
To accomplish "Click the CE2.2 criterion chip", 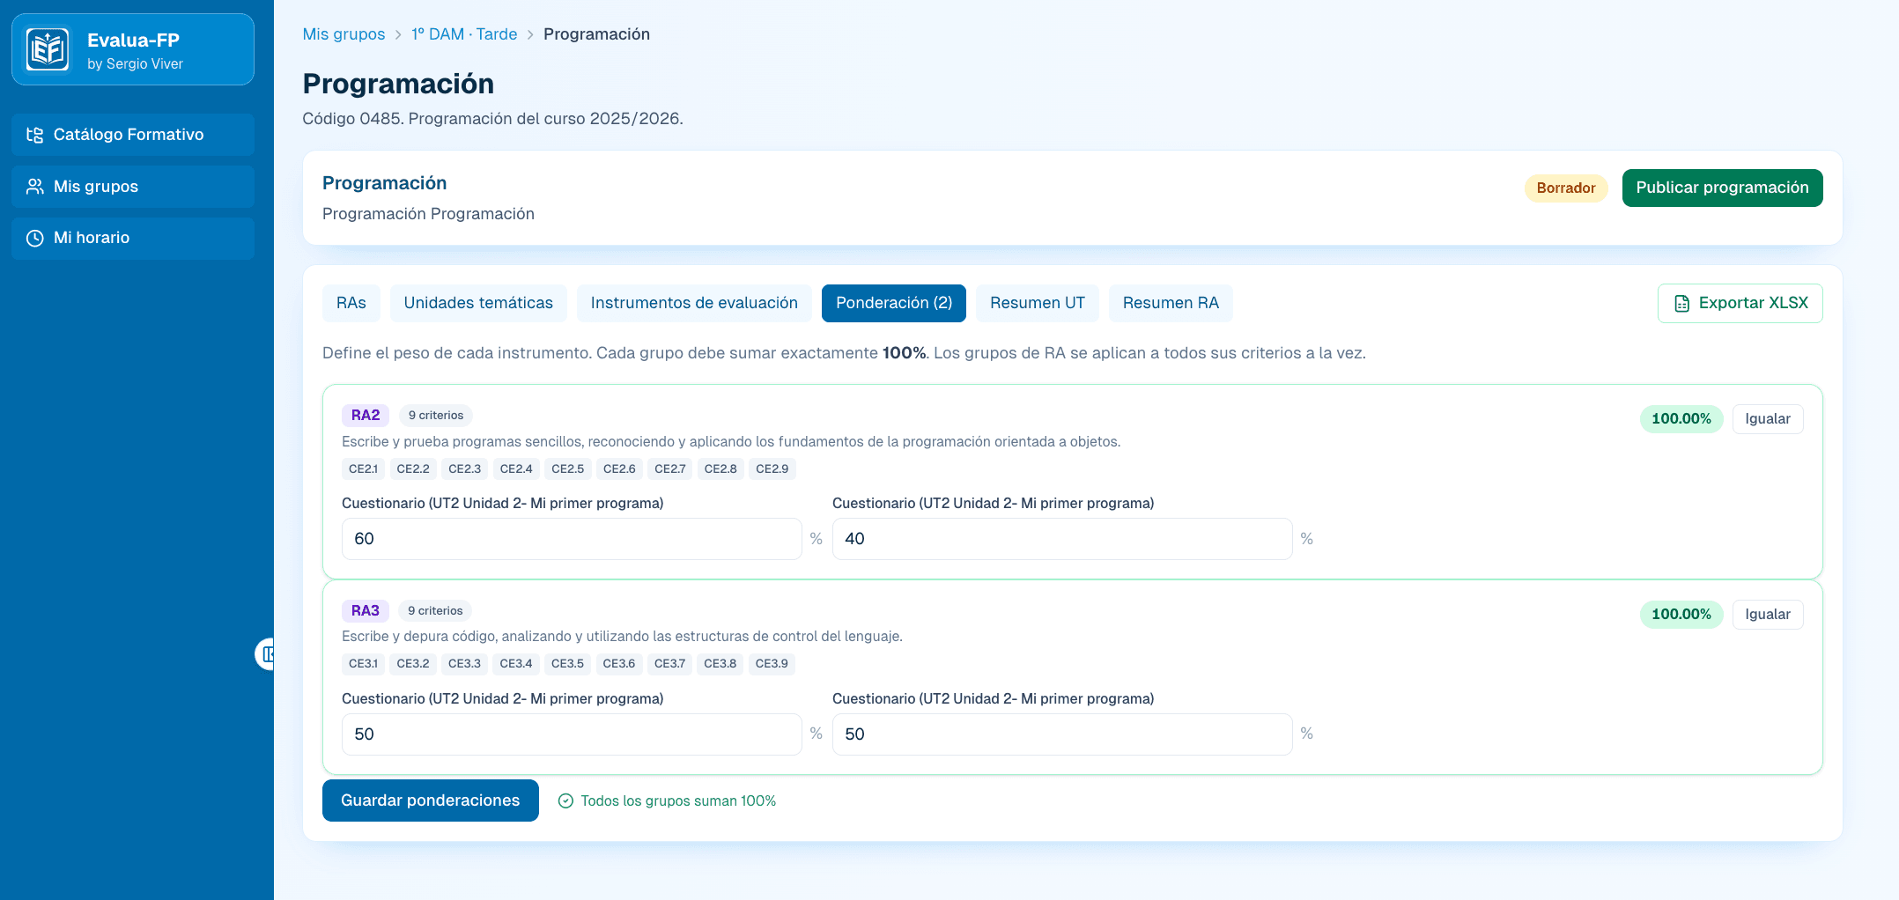I will 413,469.
